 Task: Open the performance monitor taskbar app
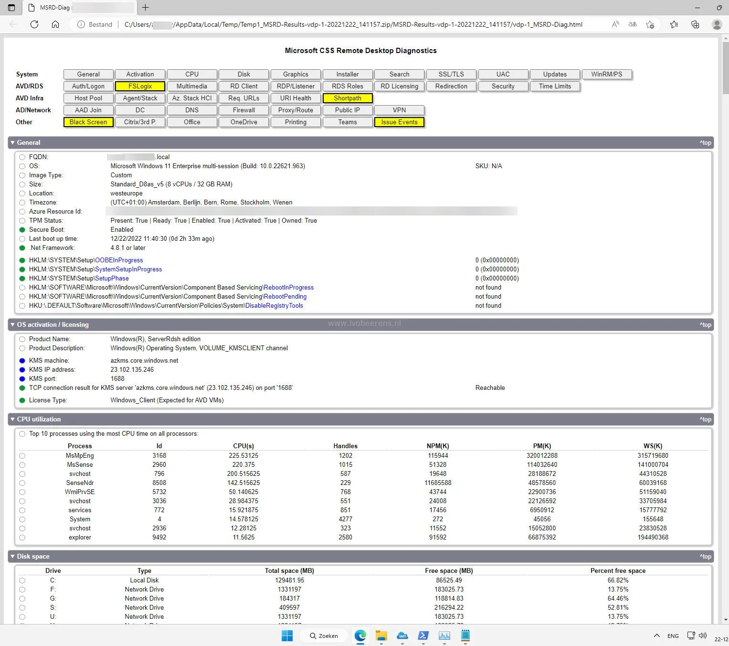(444, 635)
